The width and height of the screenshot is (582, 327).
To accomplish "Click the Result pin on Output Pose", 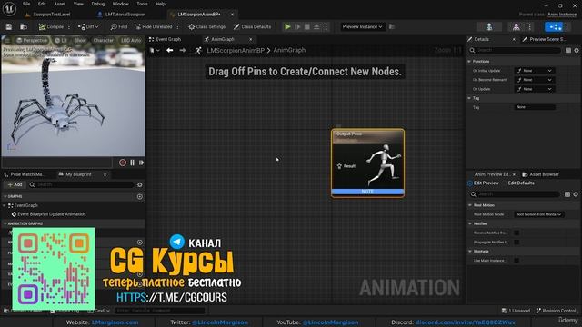I will coord(339,166).
